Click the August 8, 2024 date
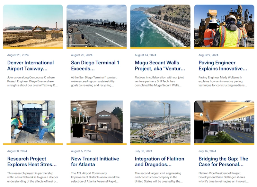 point(17,151)
